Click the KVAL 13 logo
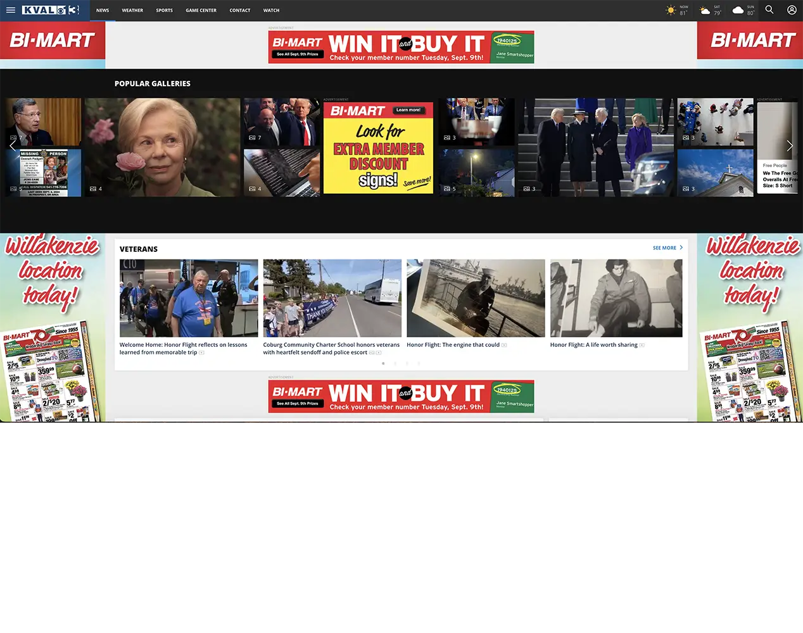The height and width of the screenshot is (633, 803). (x=50, y=10)
